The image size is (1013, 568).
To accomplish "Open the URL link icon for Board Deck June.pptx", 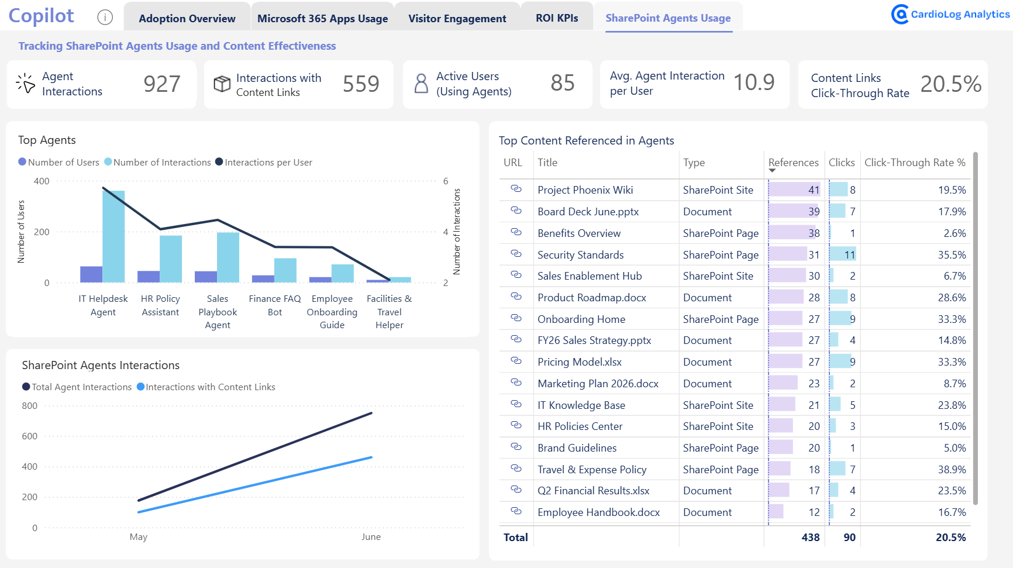I will pos(516,210).
